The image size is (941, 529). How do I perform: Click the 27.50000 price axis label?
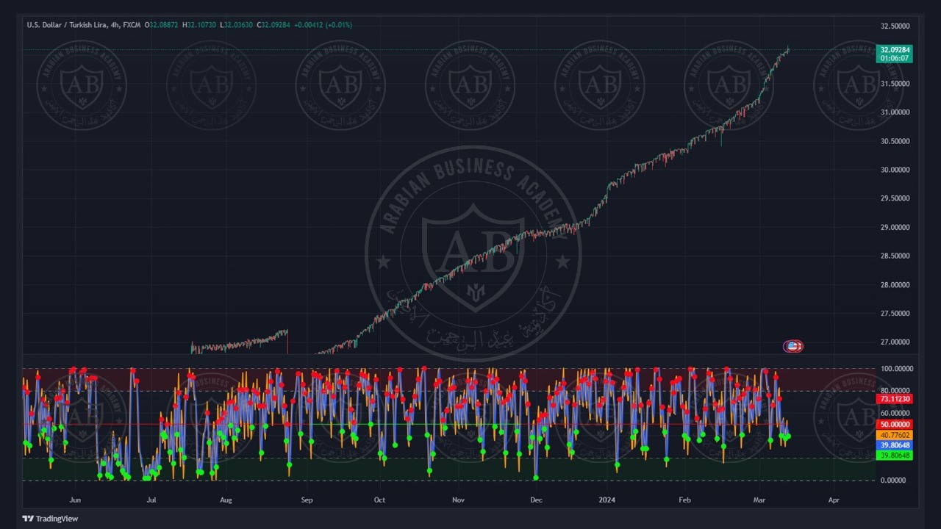point(895,314)
